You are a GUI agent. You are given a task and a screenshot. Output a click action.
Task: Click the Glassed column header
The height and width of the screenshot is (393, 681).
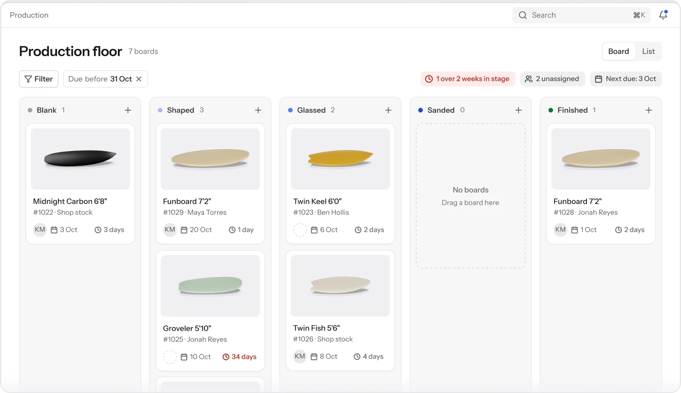click(x=311, y=110)
